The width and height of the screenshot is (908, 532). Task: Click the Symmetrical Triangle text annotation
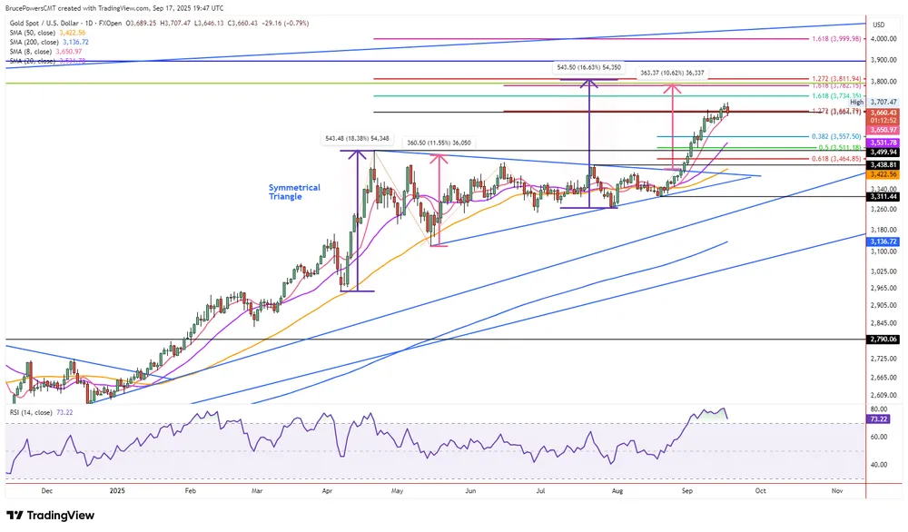[x=294, y=192]
